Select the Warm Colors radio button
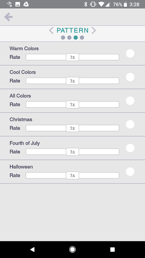The width and height of the screenshot is (145, 258). 130,54
